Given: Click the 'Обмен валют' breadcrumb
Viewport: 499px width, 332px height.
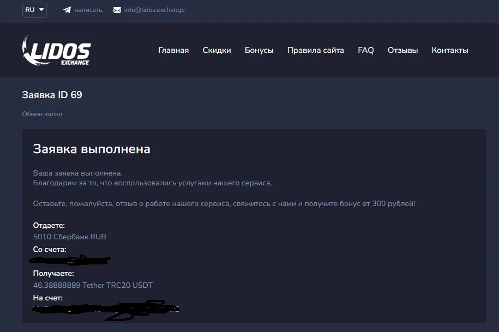Looking at the screenshot, I should coord(43,114).
